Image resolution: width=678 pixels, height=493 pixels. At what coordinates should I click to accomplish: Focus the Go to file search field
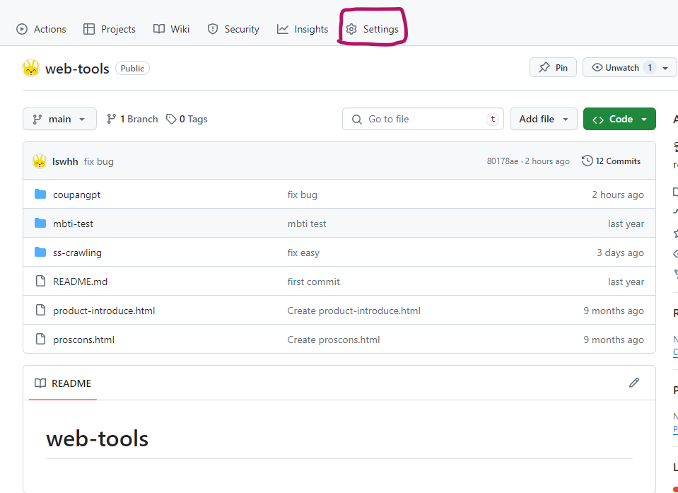tap(423, 119)
